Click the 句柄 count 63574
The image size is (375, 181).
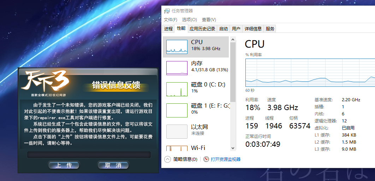[x=300, y=126]
